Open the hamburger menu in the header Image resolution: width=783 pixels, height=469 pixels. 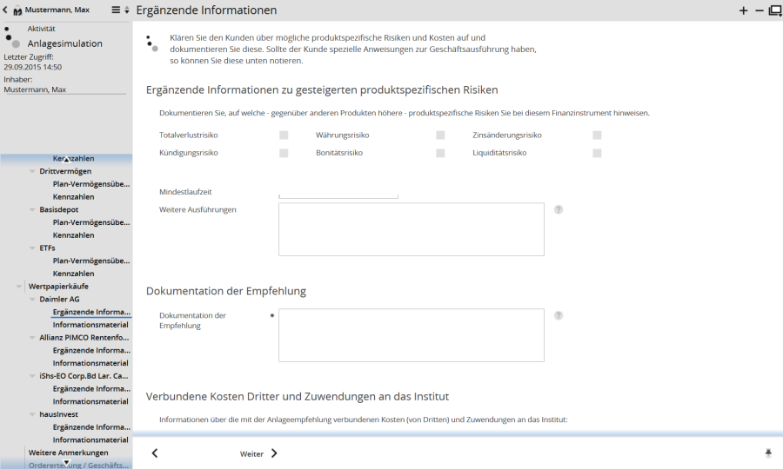[116, 10]
